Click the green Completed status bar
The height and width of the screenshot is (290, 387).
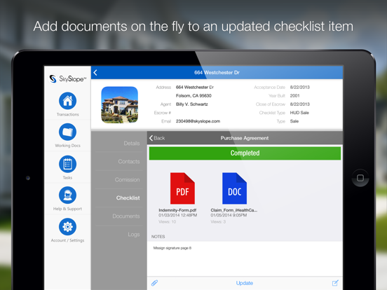coord(245,153)
